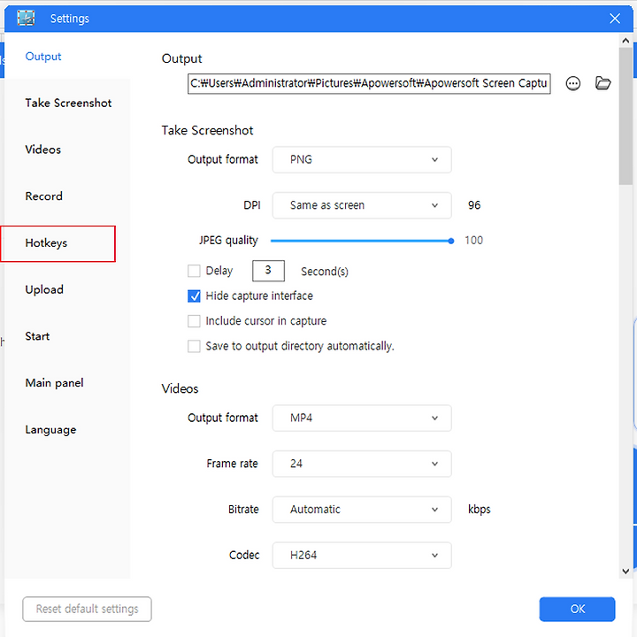The width and height of the screenshot is (637, 637).
Task: Enable Include cursor in capture
Action: tap(194, 321)
